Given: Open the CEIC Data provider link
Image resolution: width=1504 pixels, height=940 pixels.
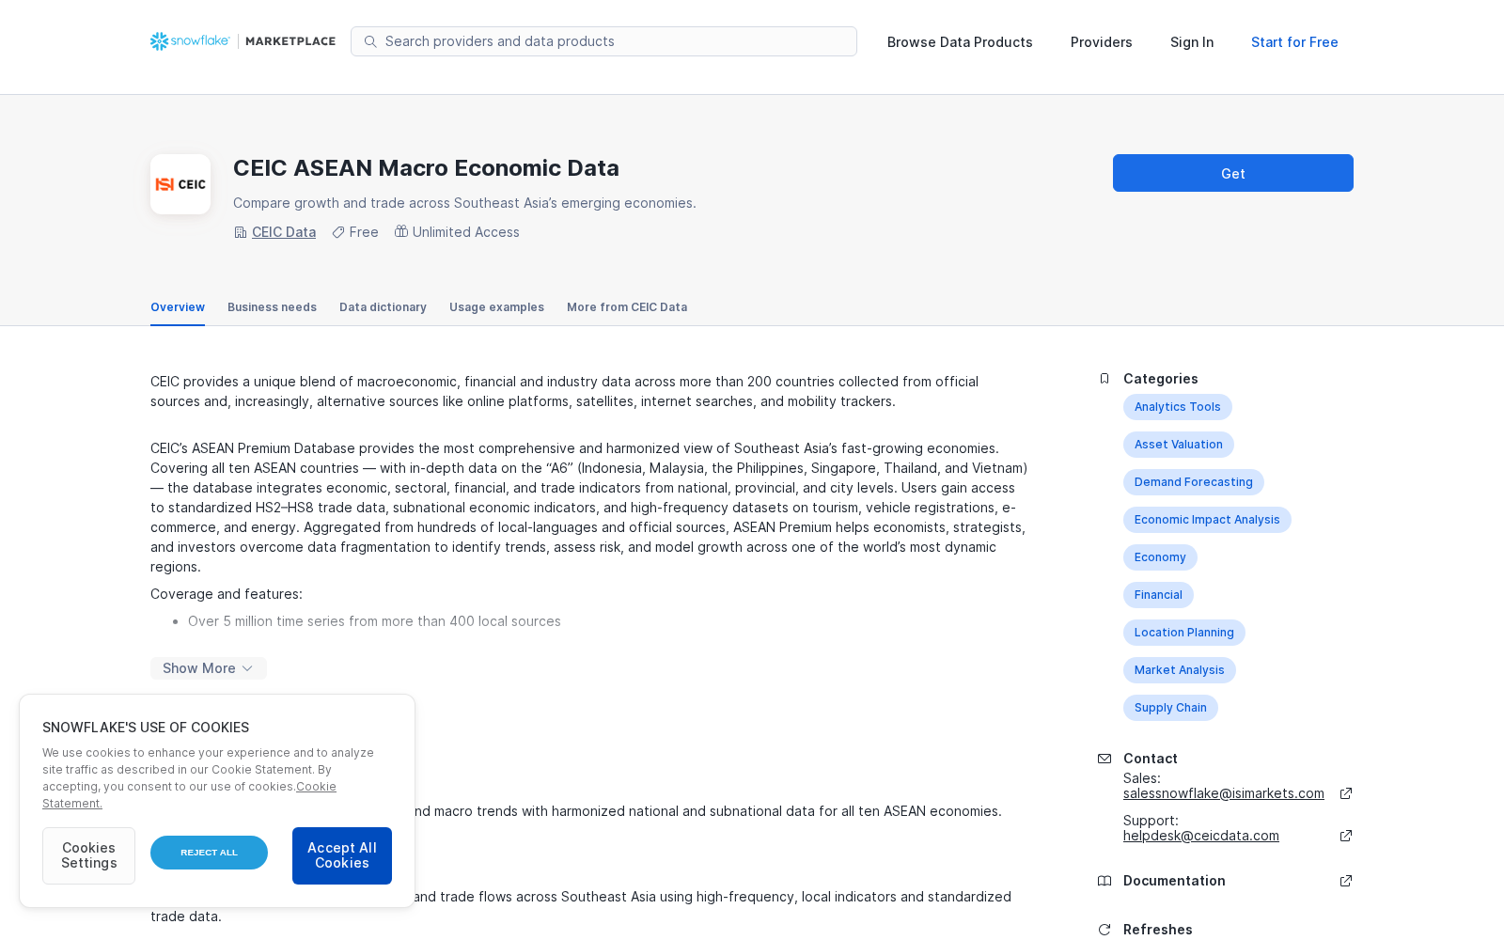Looking at the screenshot, I should [x=284, y=232].
